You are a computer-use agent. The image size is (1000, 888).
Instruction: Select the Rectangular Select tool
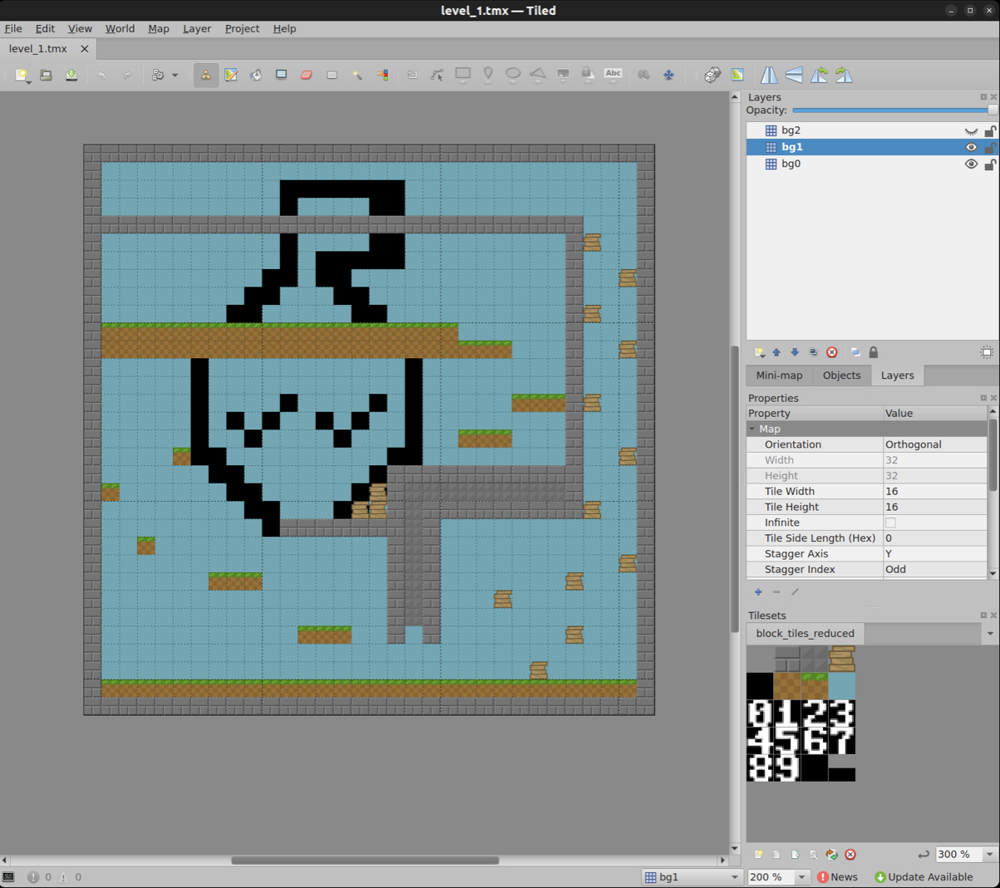click(x=332, y=75)
